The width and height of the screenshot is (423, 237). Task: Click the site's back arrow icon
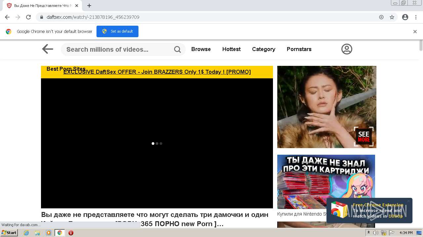click(x=48, y=49)
